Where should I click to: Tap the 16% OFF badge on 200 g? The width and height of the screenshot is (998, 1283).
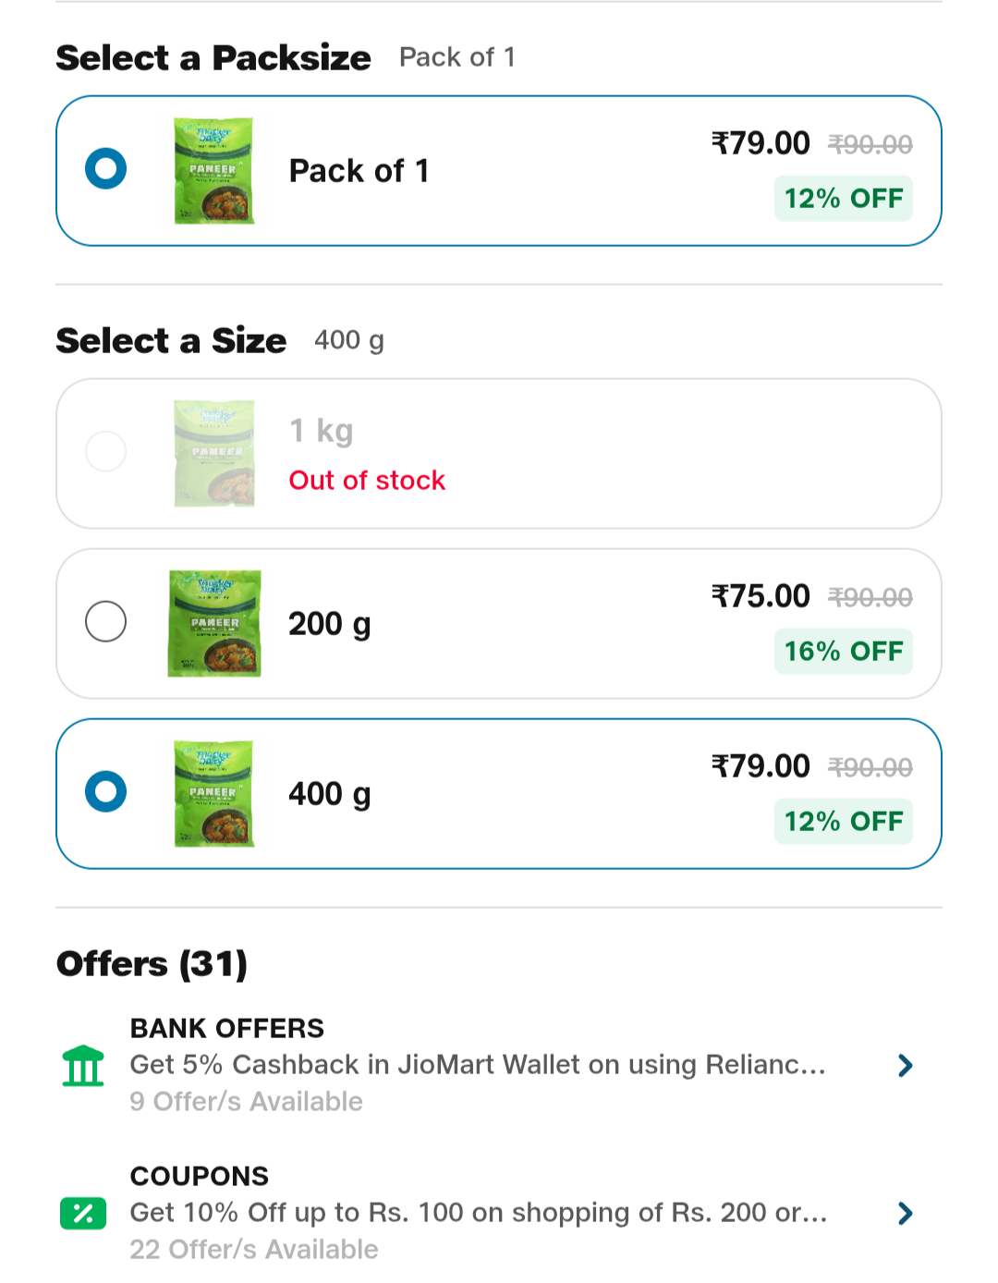[x=843, y=652]
